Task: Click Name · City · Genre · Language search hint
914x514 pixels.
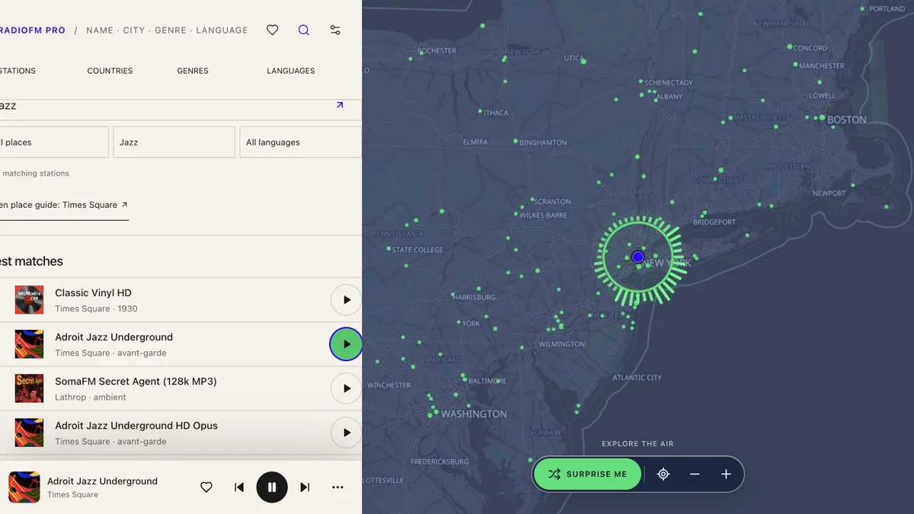Action: [167, 30]
